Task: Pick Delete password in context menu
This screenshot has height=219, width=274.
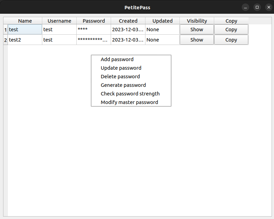Action: [131, 77]
